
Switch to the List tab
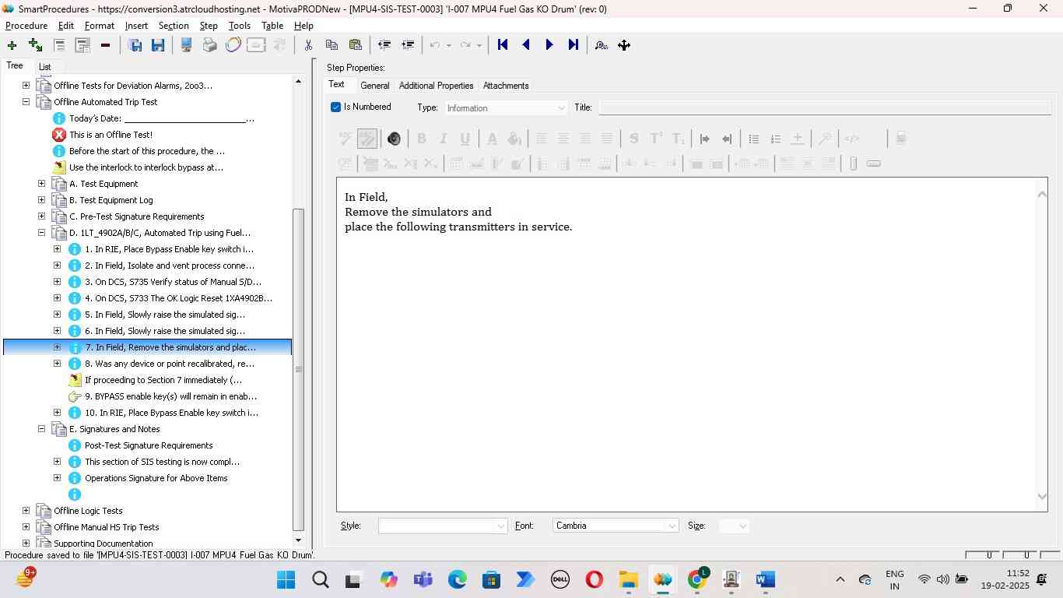(x=45, y=67)
